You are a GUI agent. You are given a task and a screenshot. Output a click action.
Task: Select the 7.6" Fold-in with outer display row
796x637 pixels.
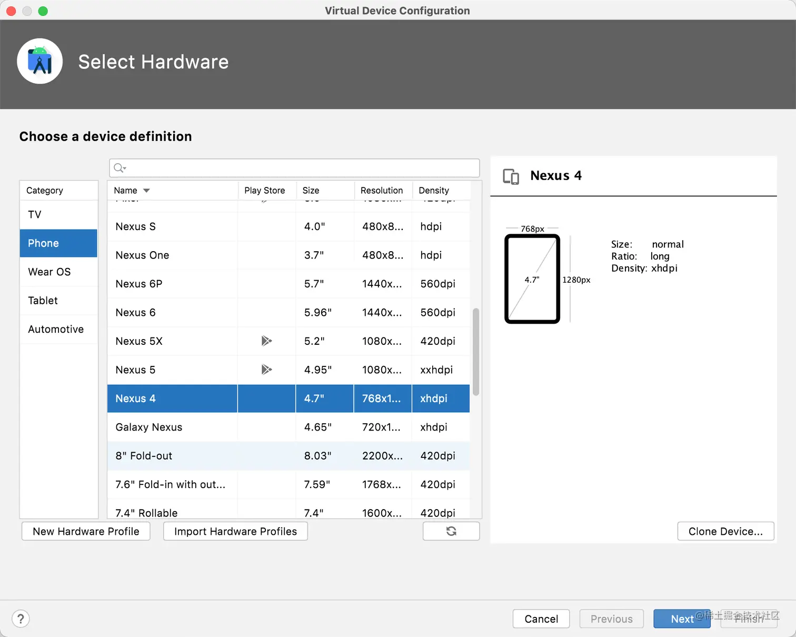pos(288,485)
